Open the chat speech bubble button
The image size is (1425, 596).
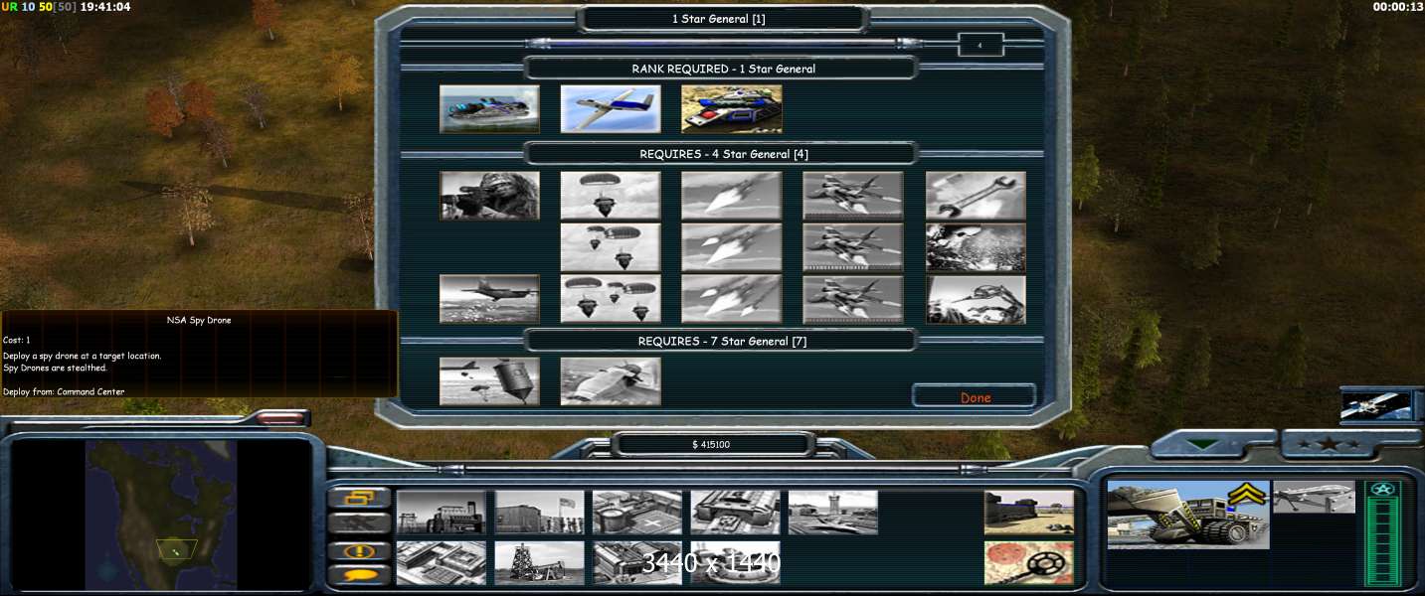click(359, 574)
